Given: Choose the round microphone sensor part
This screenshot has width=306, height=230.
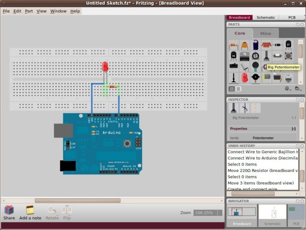Looking at the screenshot, I should (255, 67).
